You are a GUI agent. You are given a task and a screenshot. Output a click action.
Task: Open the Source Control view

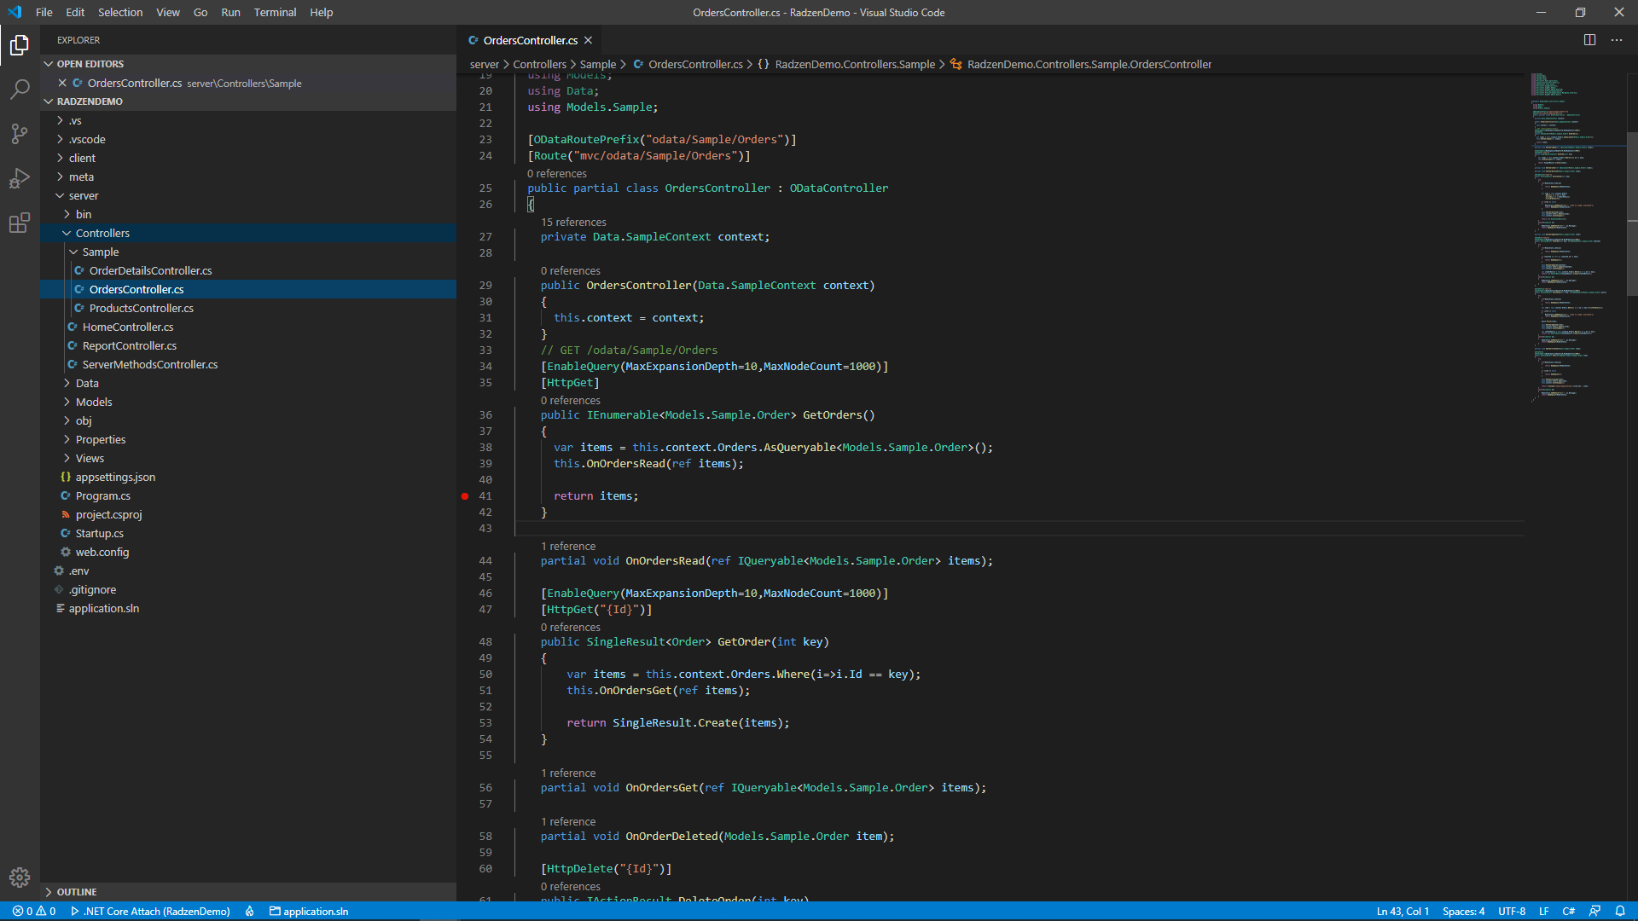click(20, 133)
